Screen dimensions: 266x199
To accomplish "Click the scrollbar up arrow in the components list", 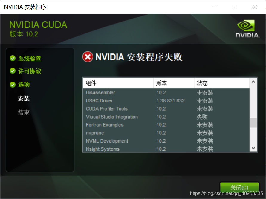I will coord(253,81).
